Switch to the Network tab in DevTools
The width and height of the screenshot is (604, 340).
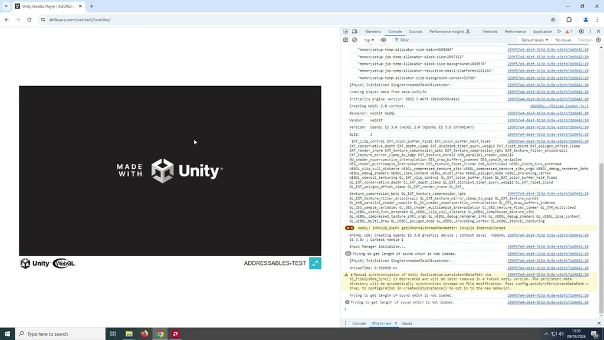(x=490, y=31)
